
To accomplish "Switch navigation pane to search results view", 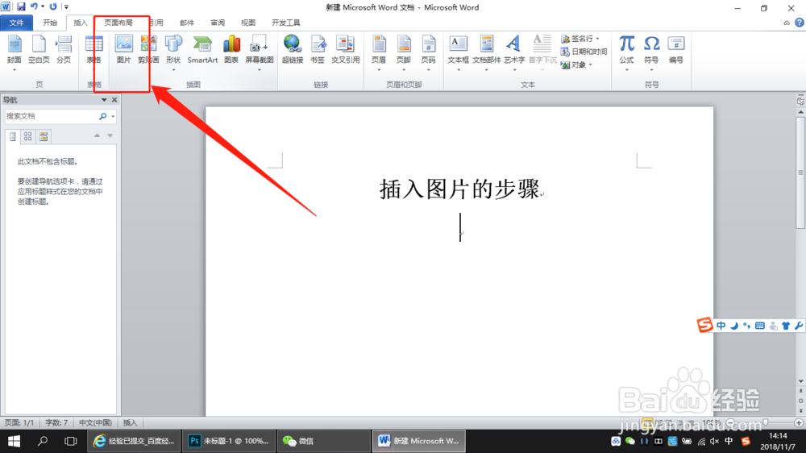I will [44, 136].
